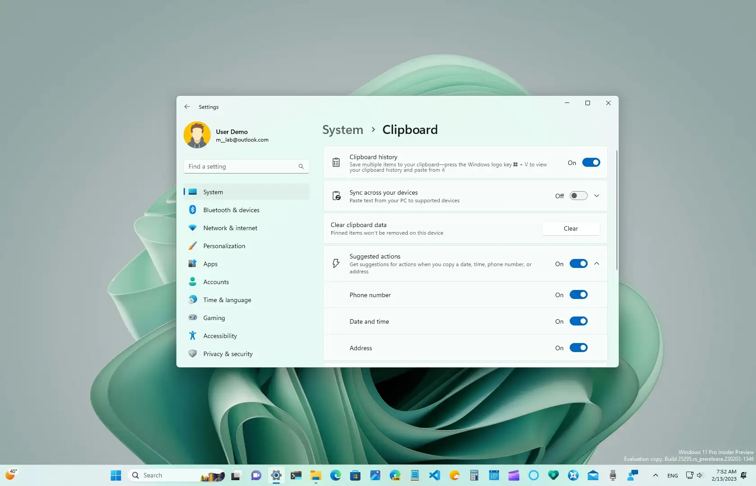The image size is (756, 486).
Task: Turn off Phone number suggestions toggle
Action: coord(579,294)
